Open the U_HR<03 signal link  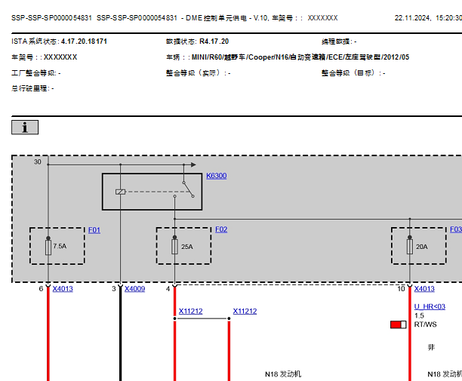tap(430, 306)
